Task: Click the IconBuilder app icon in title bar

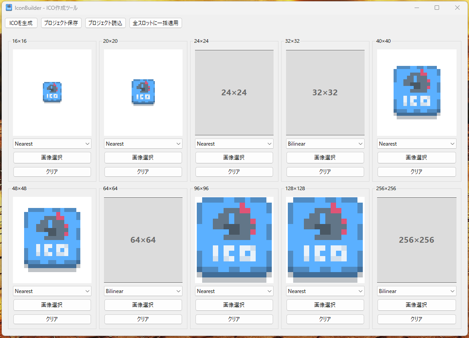Action: [x=9, y=7]
